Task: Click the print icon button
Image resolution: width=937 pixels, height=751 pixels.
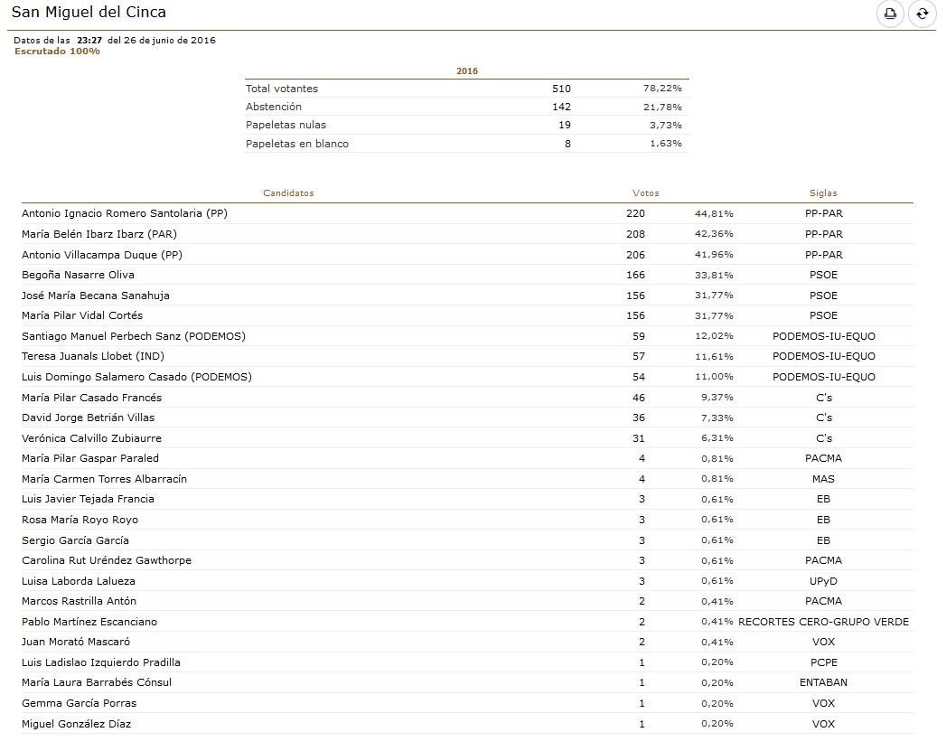Action: tap(890, 14)
